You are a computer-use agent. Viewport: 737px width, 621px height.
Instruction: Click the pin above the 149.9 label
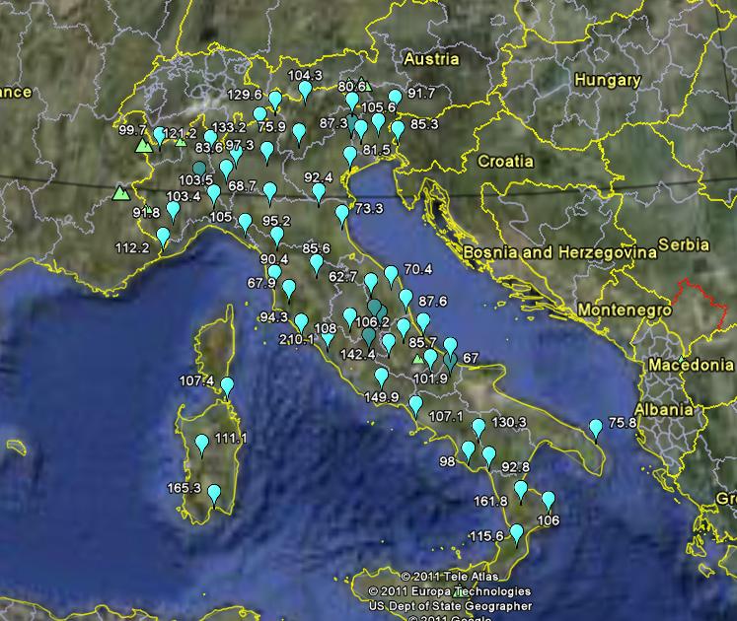pyautogui.click(x=381, y=379)
